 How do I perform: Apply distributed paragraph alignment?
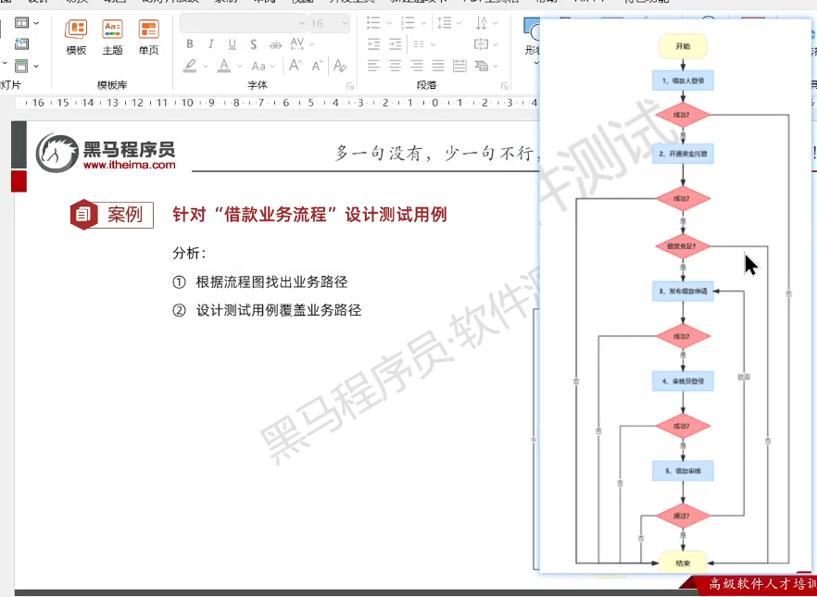[x=459, y=66]
